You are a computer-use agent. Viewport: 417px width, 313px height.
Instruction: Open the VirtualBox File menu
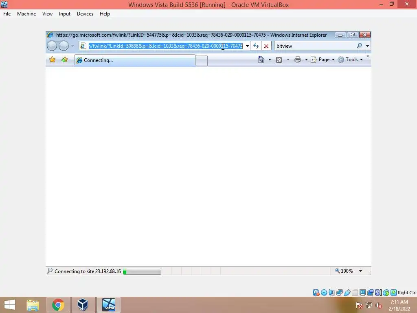tap(7, 14)
